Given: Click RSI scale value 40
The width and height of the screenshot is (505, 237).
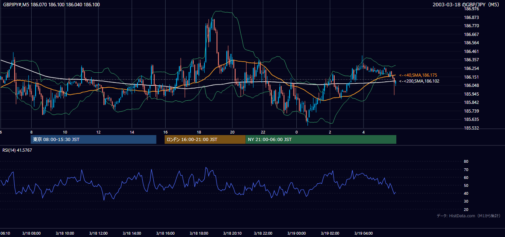Looking at the screenshot, I should coord(466,193).
